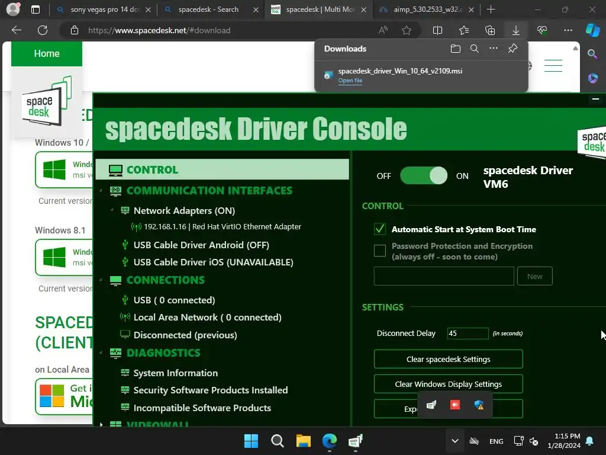The width and height of the screenshot is (606, 455).
Task: Click the address bar URL
Action: tap(159, 30)
